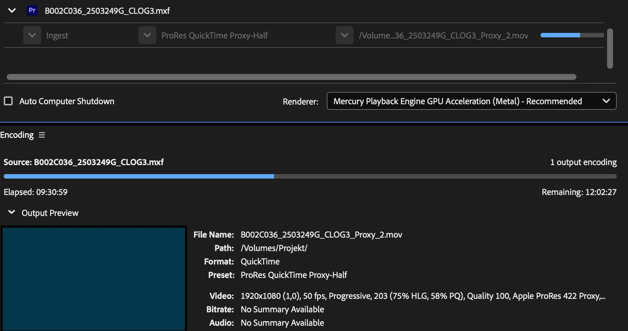Click the /Volumes/Projekt/ path value
628x331 pixels.
274,248
